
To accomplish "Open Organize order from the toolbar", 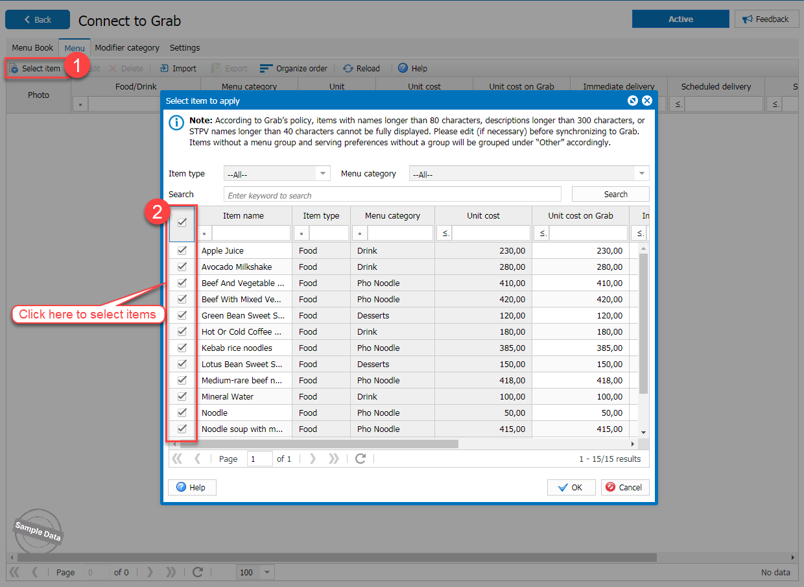I will tap(266, 68).
